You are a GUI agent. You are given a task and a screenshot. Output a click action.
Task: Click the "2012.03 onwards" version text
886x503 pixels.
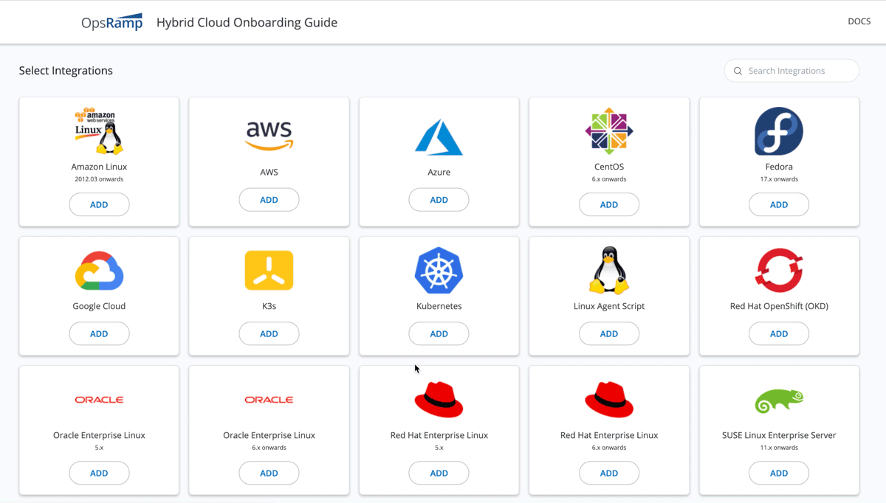[x=99, y=179]
